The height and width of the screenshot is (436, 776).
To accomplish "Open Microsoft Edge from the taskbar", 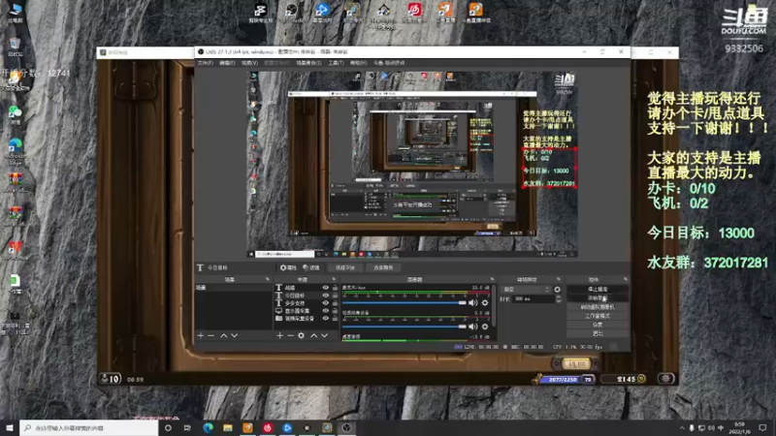I will pyautogui.click(x=208, y=427).
